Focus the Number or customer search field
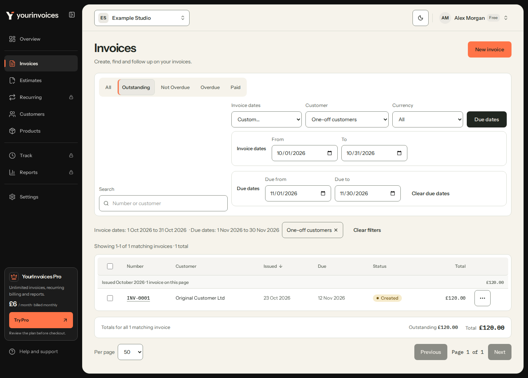 pyautogui.click(x=163, y=203)
